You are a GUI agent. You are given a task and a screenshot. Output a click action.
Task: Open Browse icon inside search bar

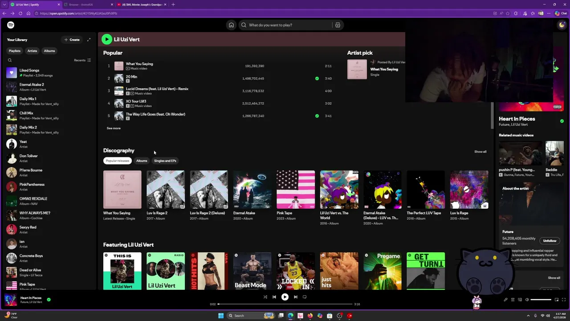pos(338,25)
